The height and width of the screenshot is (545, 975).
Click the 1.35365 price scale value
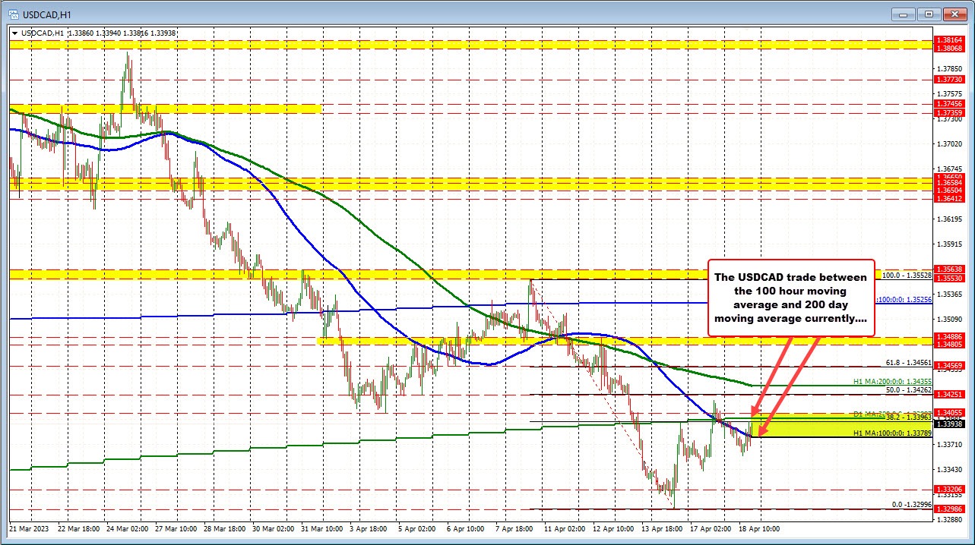click(x=949, y=294)
